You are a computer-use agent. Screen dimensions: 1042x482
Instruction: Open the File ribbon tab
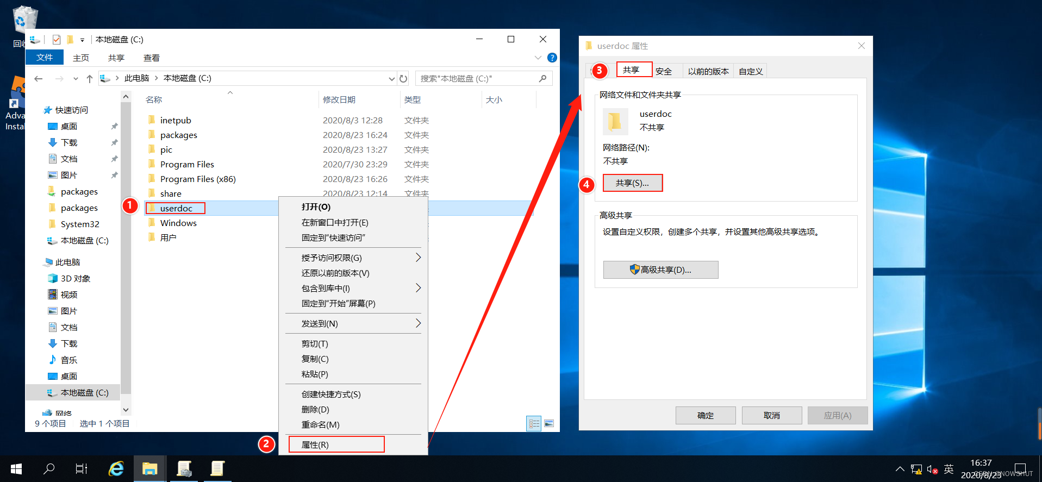45,58
